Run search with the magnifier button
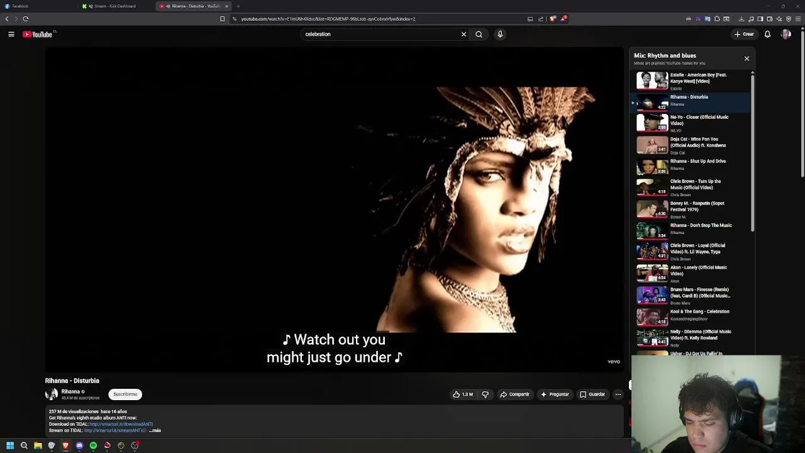This screenshot has width=805, height=453. pyautogui.click(x=479, y=35)
